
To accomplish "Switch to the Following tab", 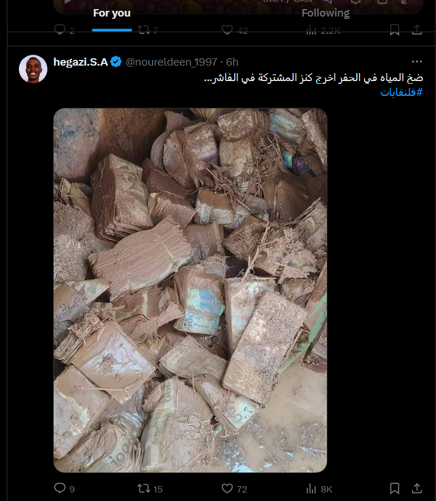I will (326, 13).
